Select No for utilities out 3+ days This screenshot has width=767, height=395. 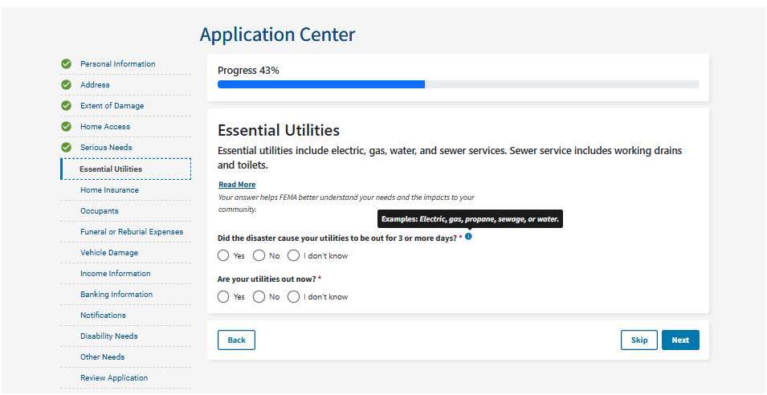click(259, 256)
